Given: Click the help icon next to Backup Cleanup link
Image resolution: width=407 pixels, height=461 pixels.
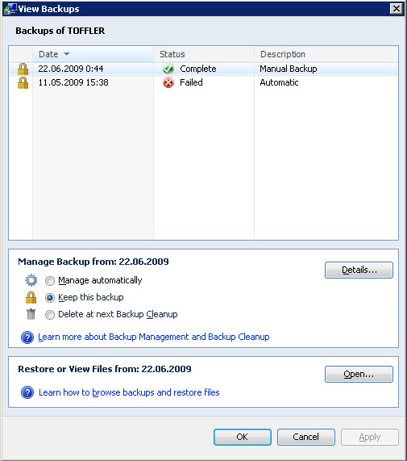Looking at the screenshot, I should click(x=27, y=337).
